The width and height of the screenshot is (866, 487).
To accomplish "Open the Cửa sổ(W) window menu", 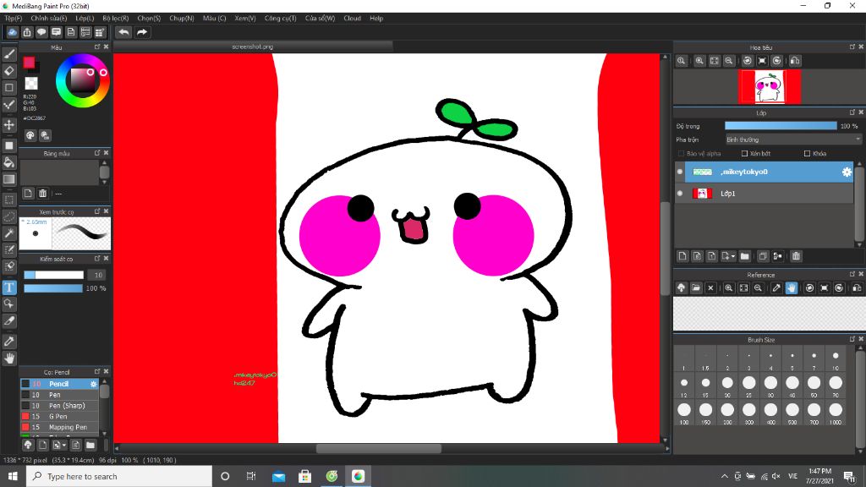I will (x=320, y=19).
